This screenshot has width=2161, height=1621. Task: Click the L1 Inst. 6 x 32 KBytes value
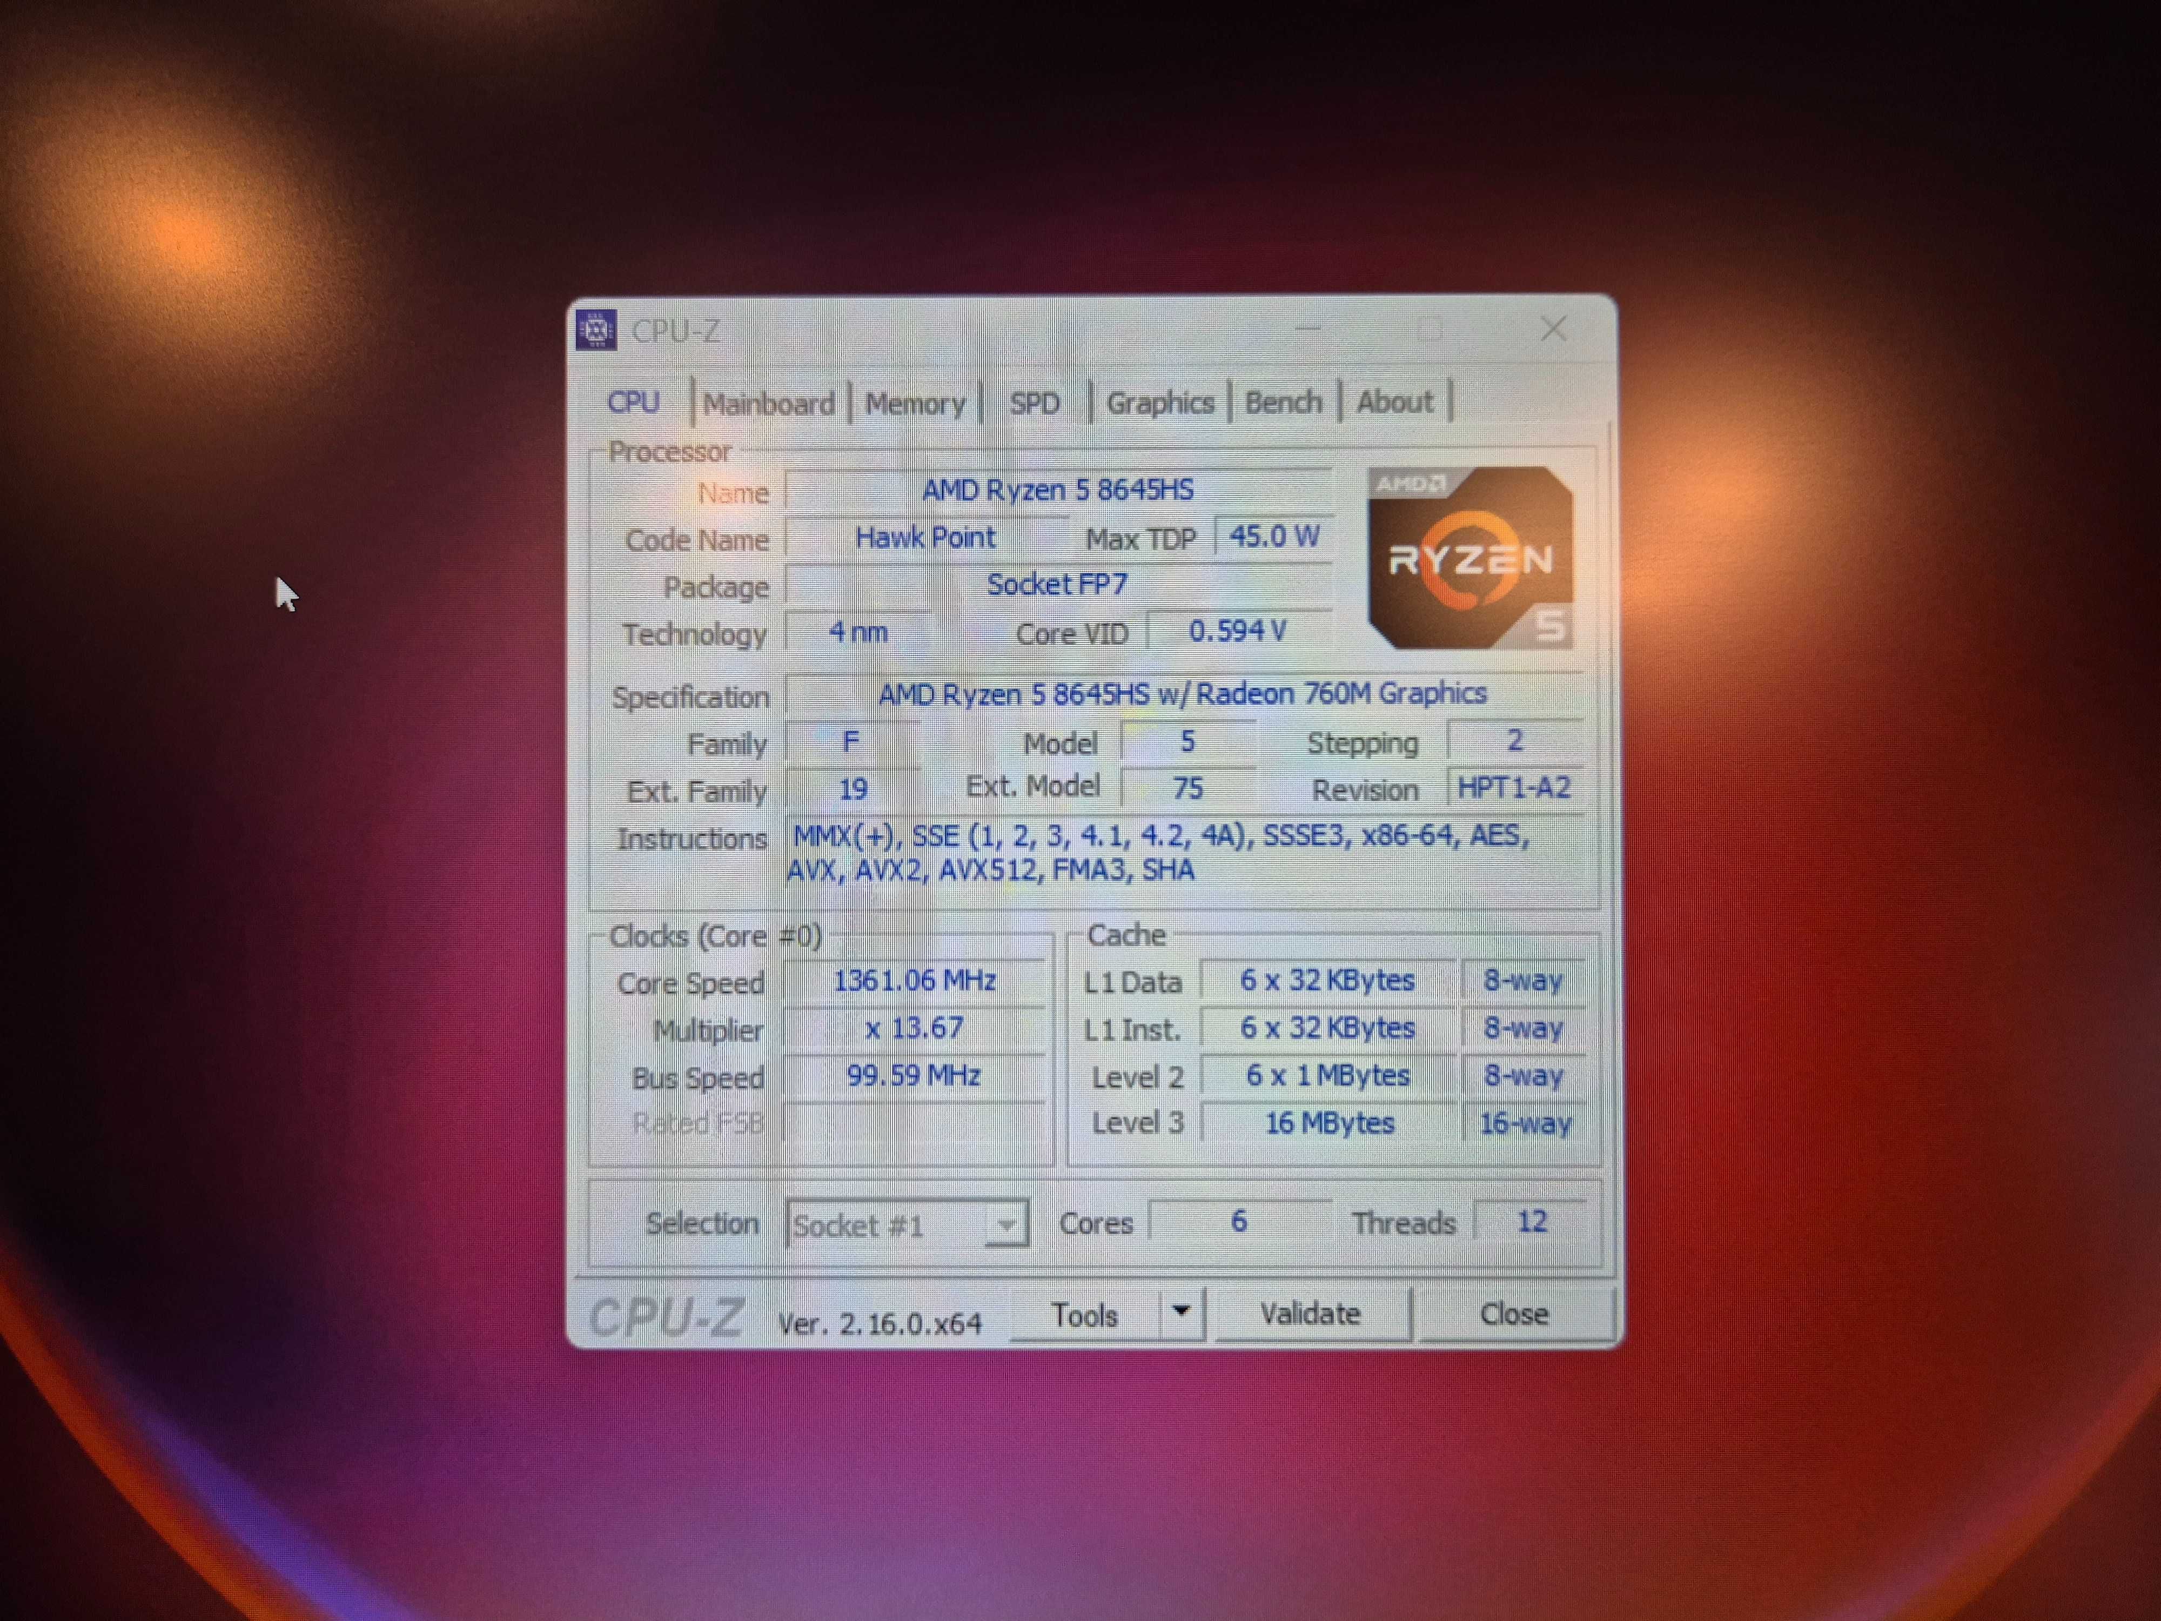(1327, 1028)
